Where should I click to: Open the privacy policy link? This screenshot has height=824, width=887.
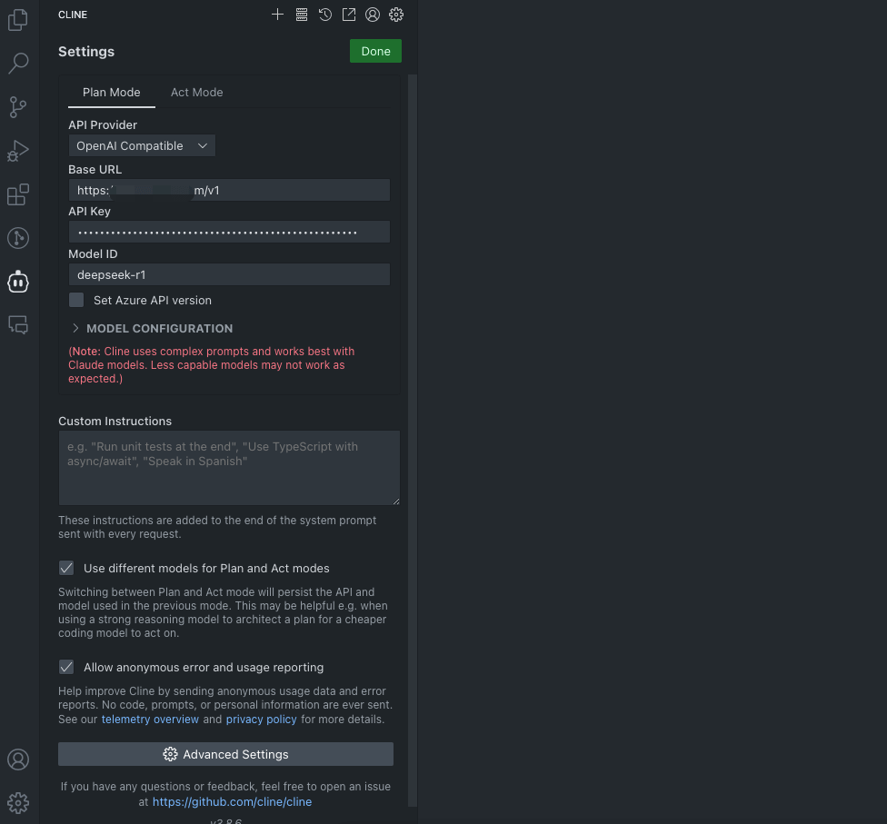pyautogui.click(x=262, y=719)
